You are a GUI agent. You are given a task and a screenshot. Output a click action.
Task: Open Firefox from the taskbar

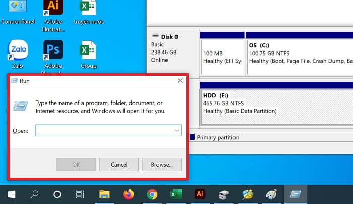point(128,194)
